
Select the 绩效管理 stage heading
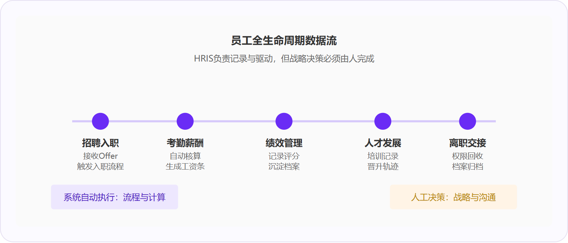point(284,143)
